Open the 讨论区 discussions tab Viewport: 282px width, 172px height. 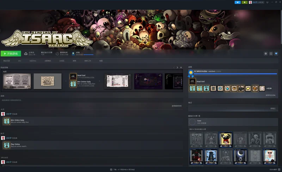(62, 61)
